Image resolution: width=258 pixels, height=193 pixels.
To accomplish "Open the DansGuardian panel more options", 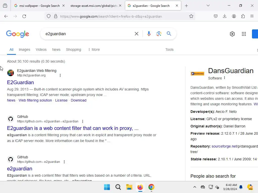I will click(224, 78).
